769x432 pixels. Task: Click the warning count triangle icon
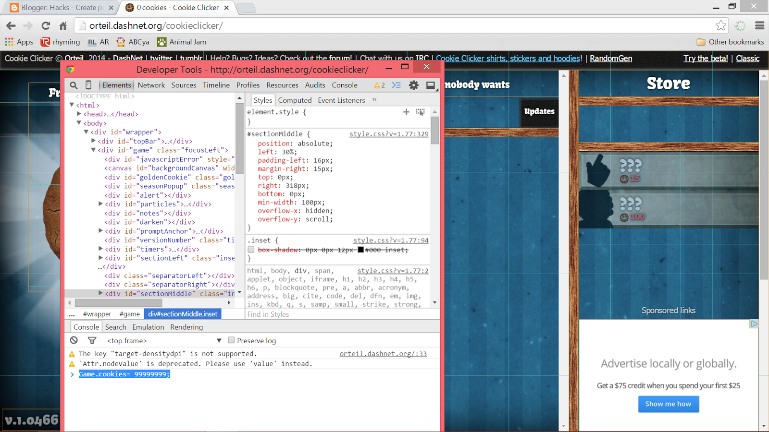click(377, 85)
